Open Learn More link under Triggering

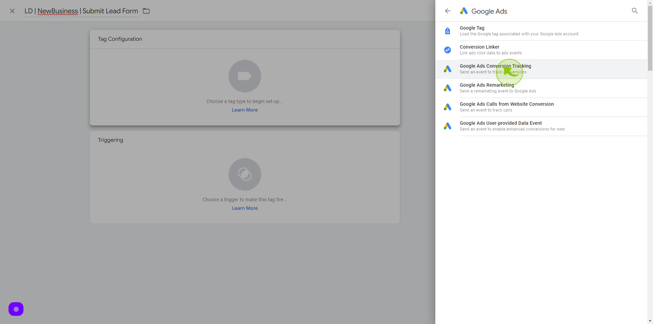[x=245, y=208]
